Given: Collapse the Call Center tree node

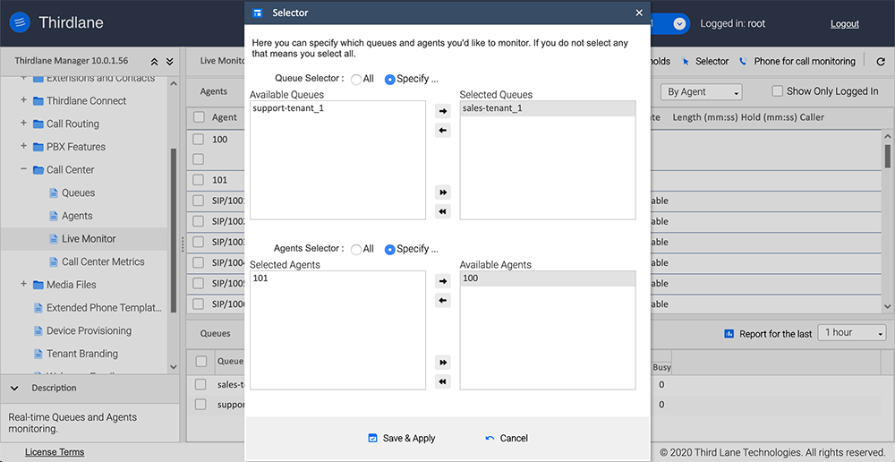Looking at the screenshot, I should pyautogui.click(x=24, y=170).
